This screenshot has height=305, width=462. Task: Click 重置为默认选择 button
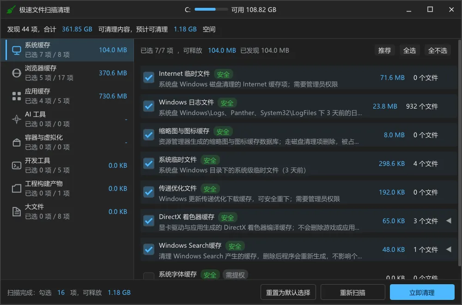(x=288, y=293)
